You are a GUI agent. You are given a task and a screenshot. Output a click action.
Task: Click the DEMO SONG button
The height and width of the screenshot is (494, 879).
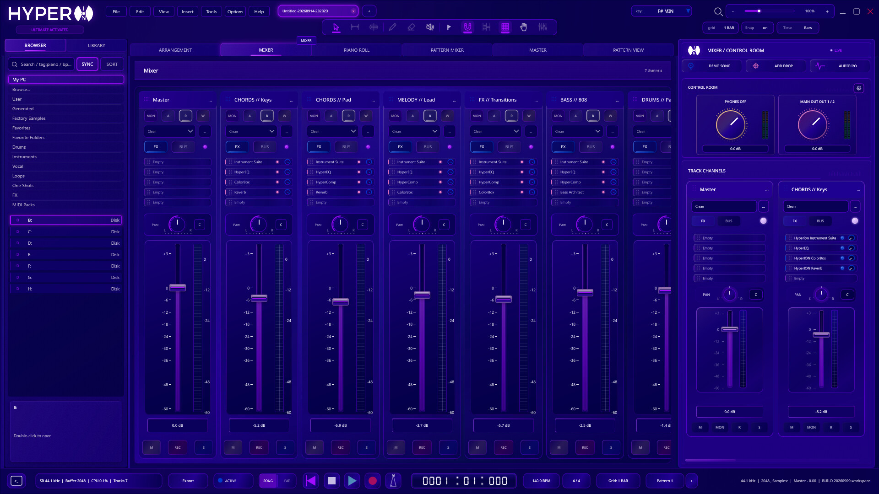(712, 66)
